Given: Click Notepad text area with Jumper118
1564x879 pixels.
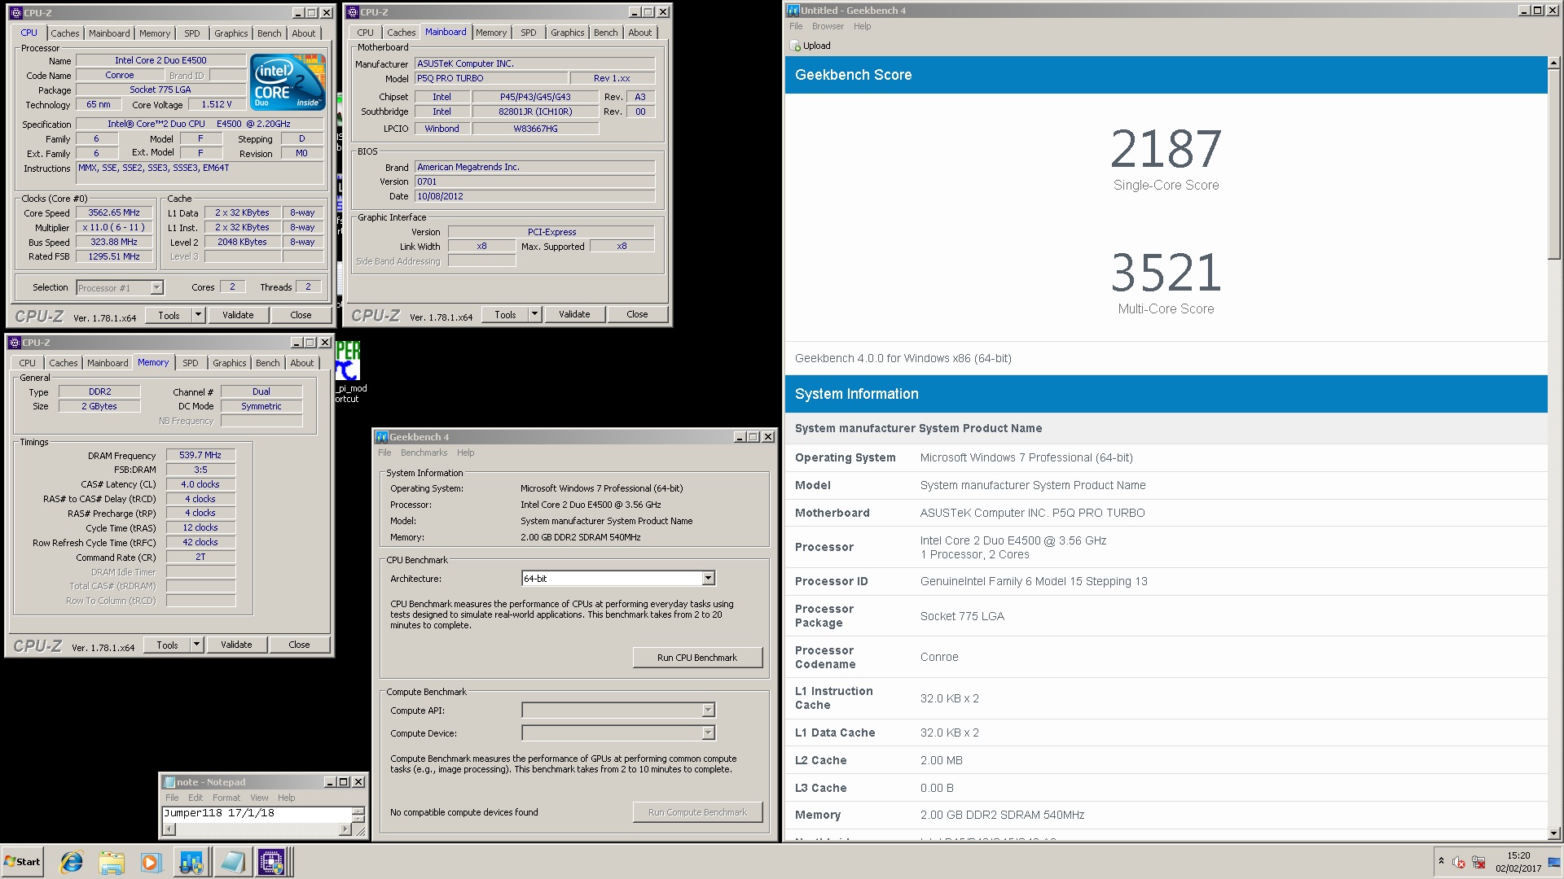Looking at the screenshot, I should point(257,813).
